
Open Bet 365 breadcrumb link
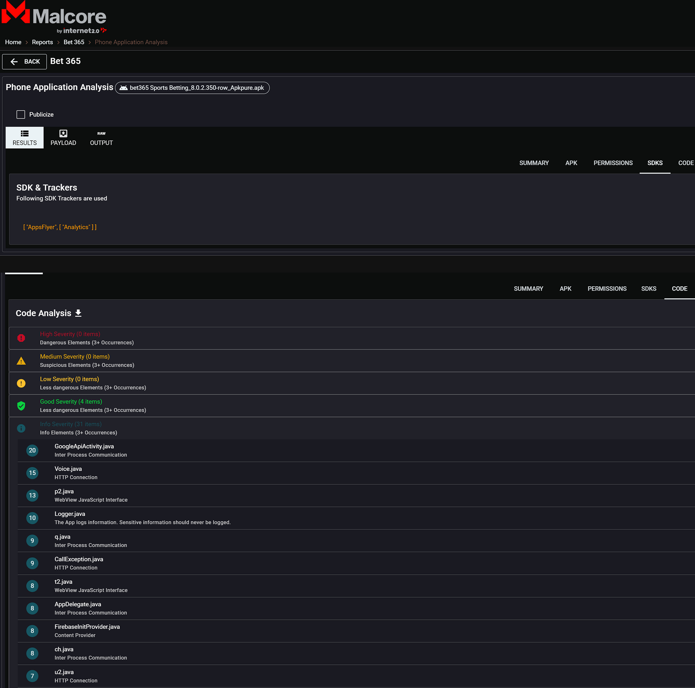tap(74, 42)
